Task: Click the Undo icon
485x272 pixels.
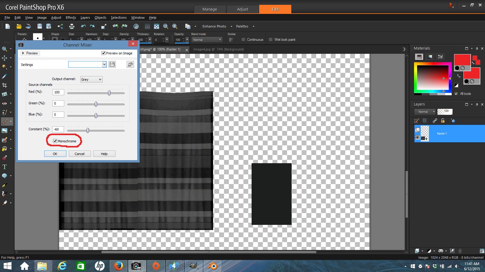Action: pos(83,26)
